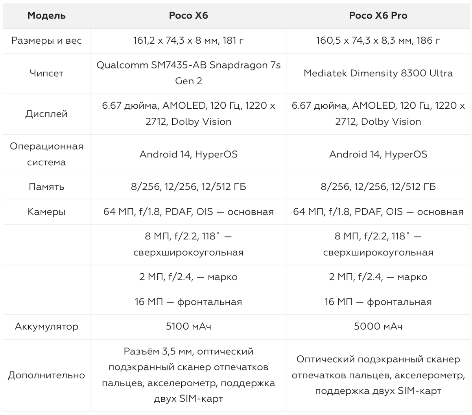This screenshot has height=415, width=472.
Task: Click the Аккумулятор row label
Action: coord(46,326)
